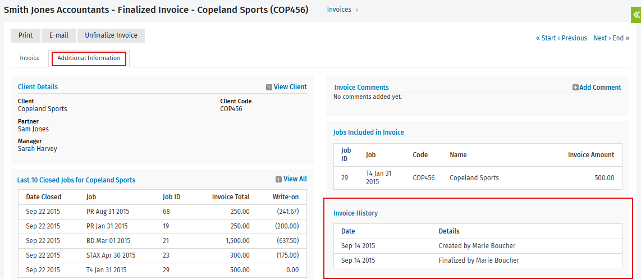Click the Write-on column header
Viewport: 641px width, 279px height.
coord(286,197)
